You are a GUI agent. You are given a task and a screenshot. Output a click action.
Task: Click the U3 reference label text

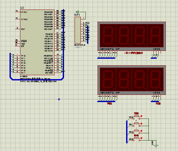[22, 8]
